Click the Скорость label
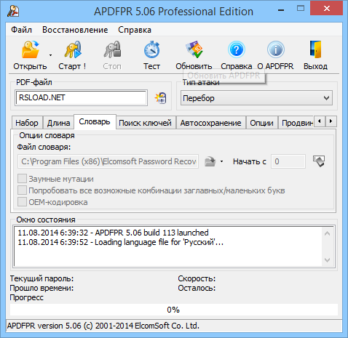The height and width of the screenshot is (338, 348). 197,278
